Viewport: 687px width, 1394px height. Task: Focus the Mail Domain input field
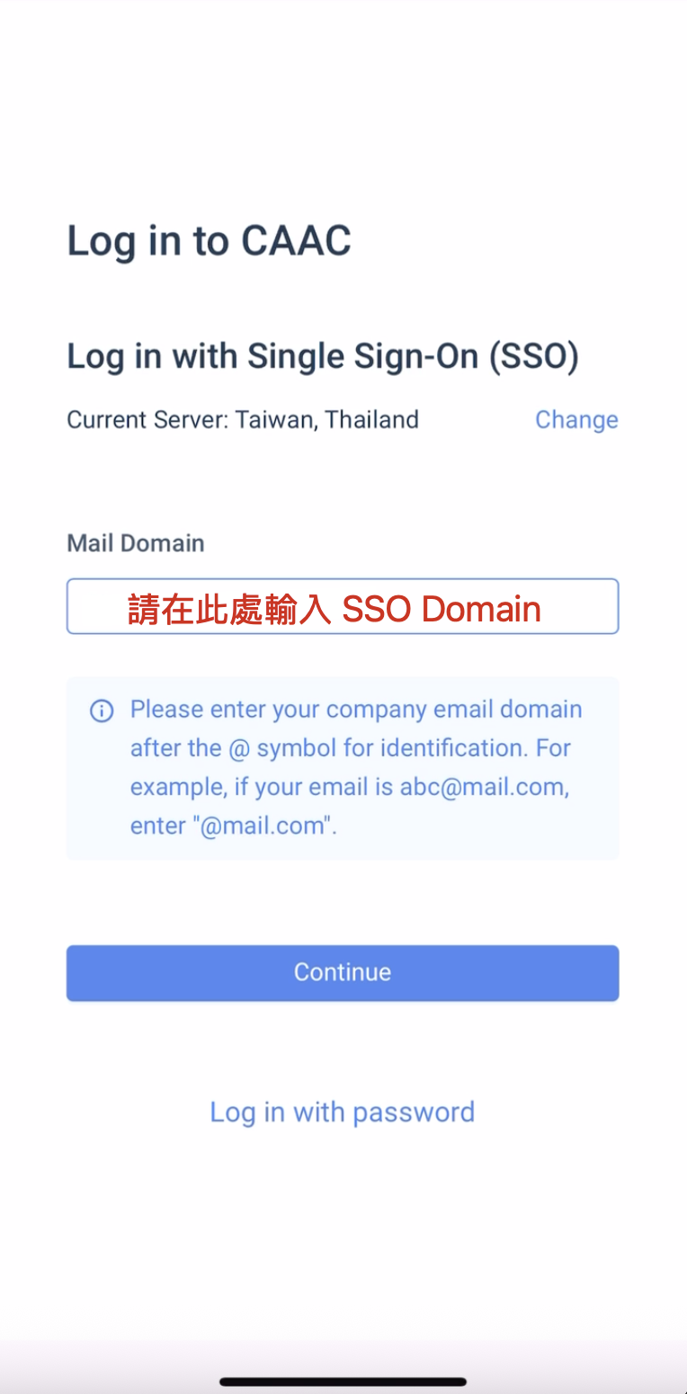click(x=343, y=606)
